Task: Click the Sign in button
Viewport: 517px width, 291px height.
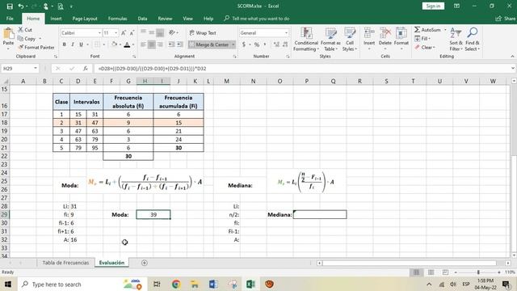Action: (x=433, y=6)
